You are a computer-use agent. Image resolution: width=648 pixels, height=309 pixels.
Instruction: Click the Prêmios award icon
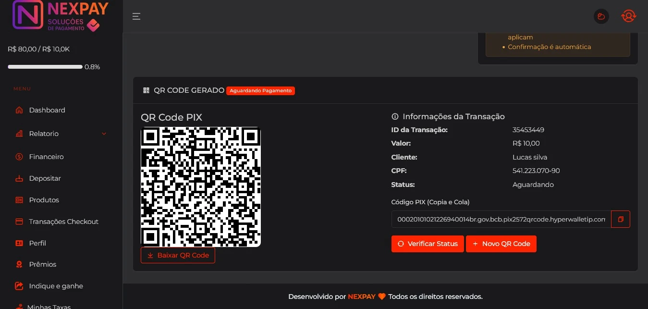coord(19,264)
